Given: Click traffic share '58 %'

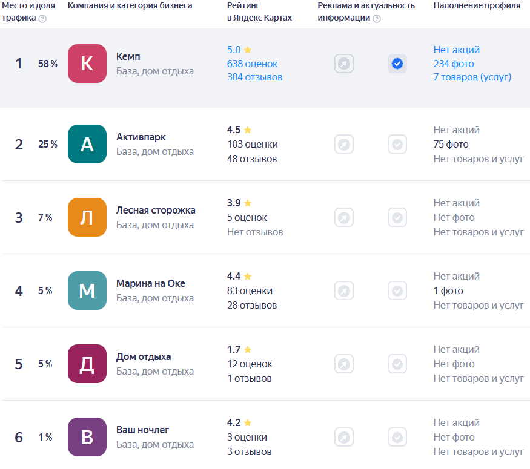Looking at the screenshot, I should pos(48,64).
